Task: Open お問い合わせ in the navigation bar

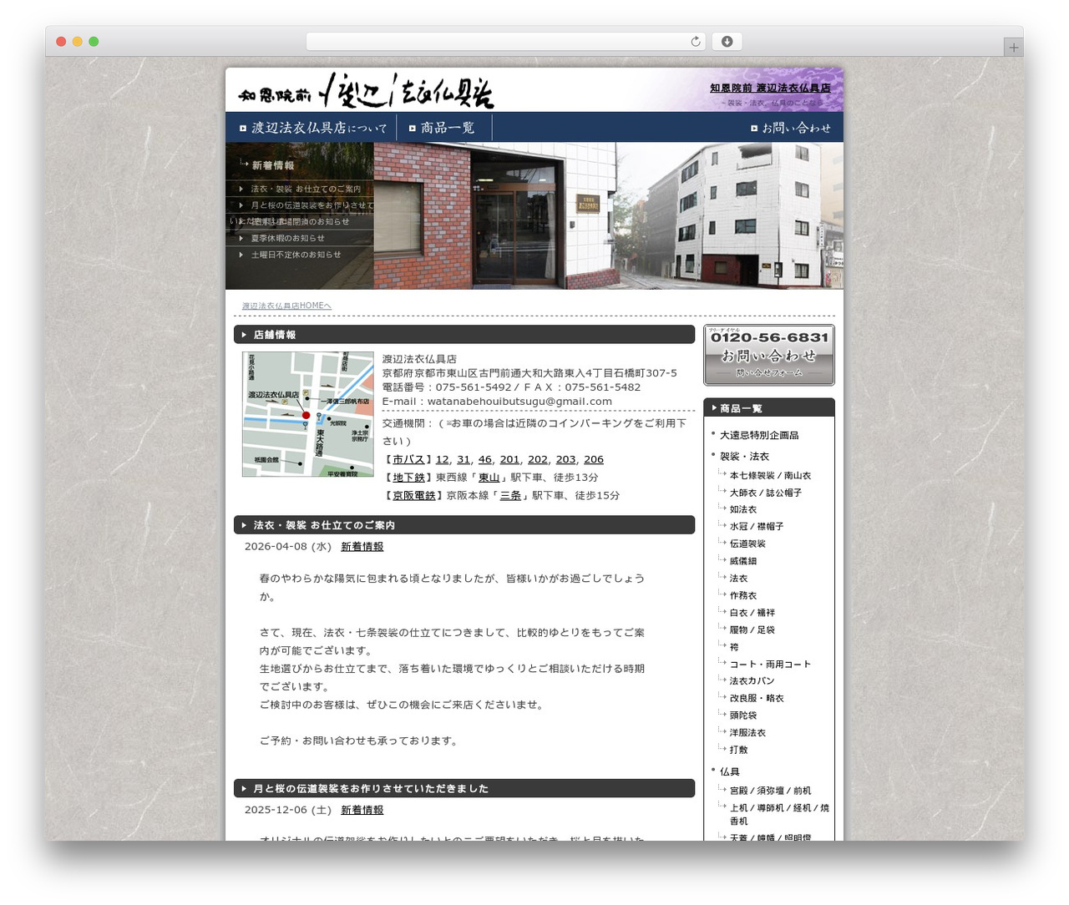Action: (791, 128)
